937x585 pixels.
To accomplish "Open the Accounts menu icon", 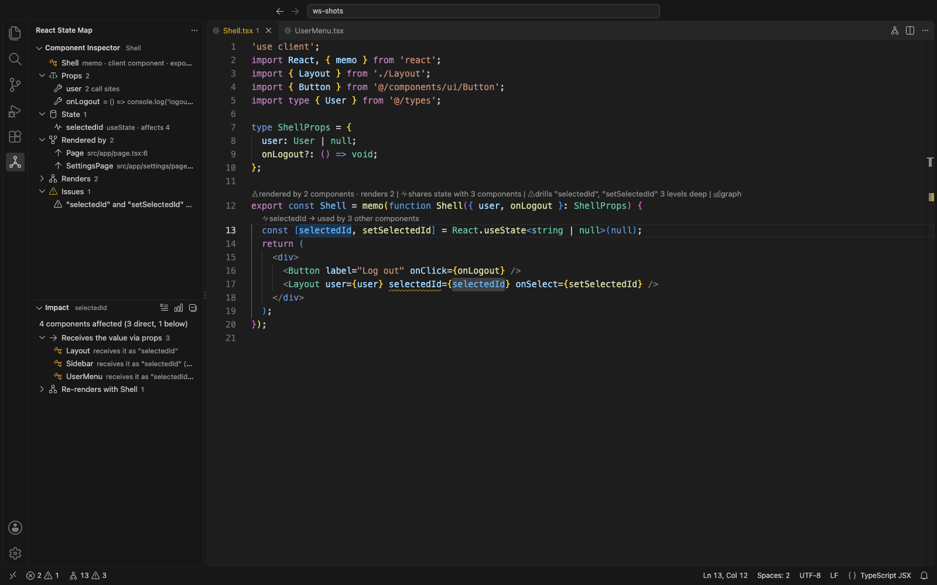I will click(x=15, y=528).
